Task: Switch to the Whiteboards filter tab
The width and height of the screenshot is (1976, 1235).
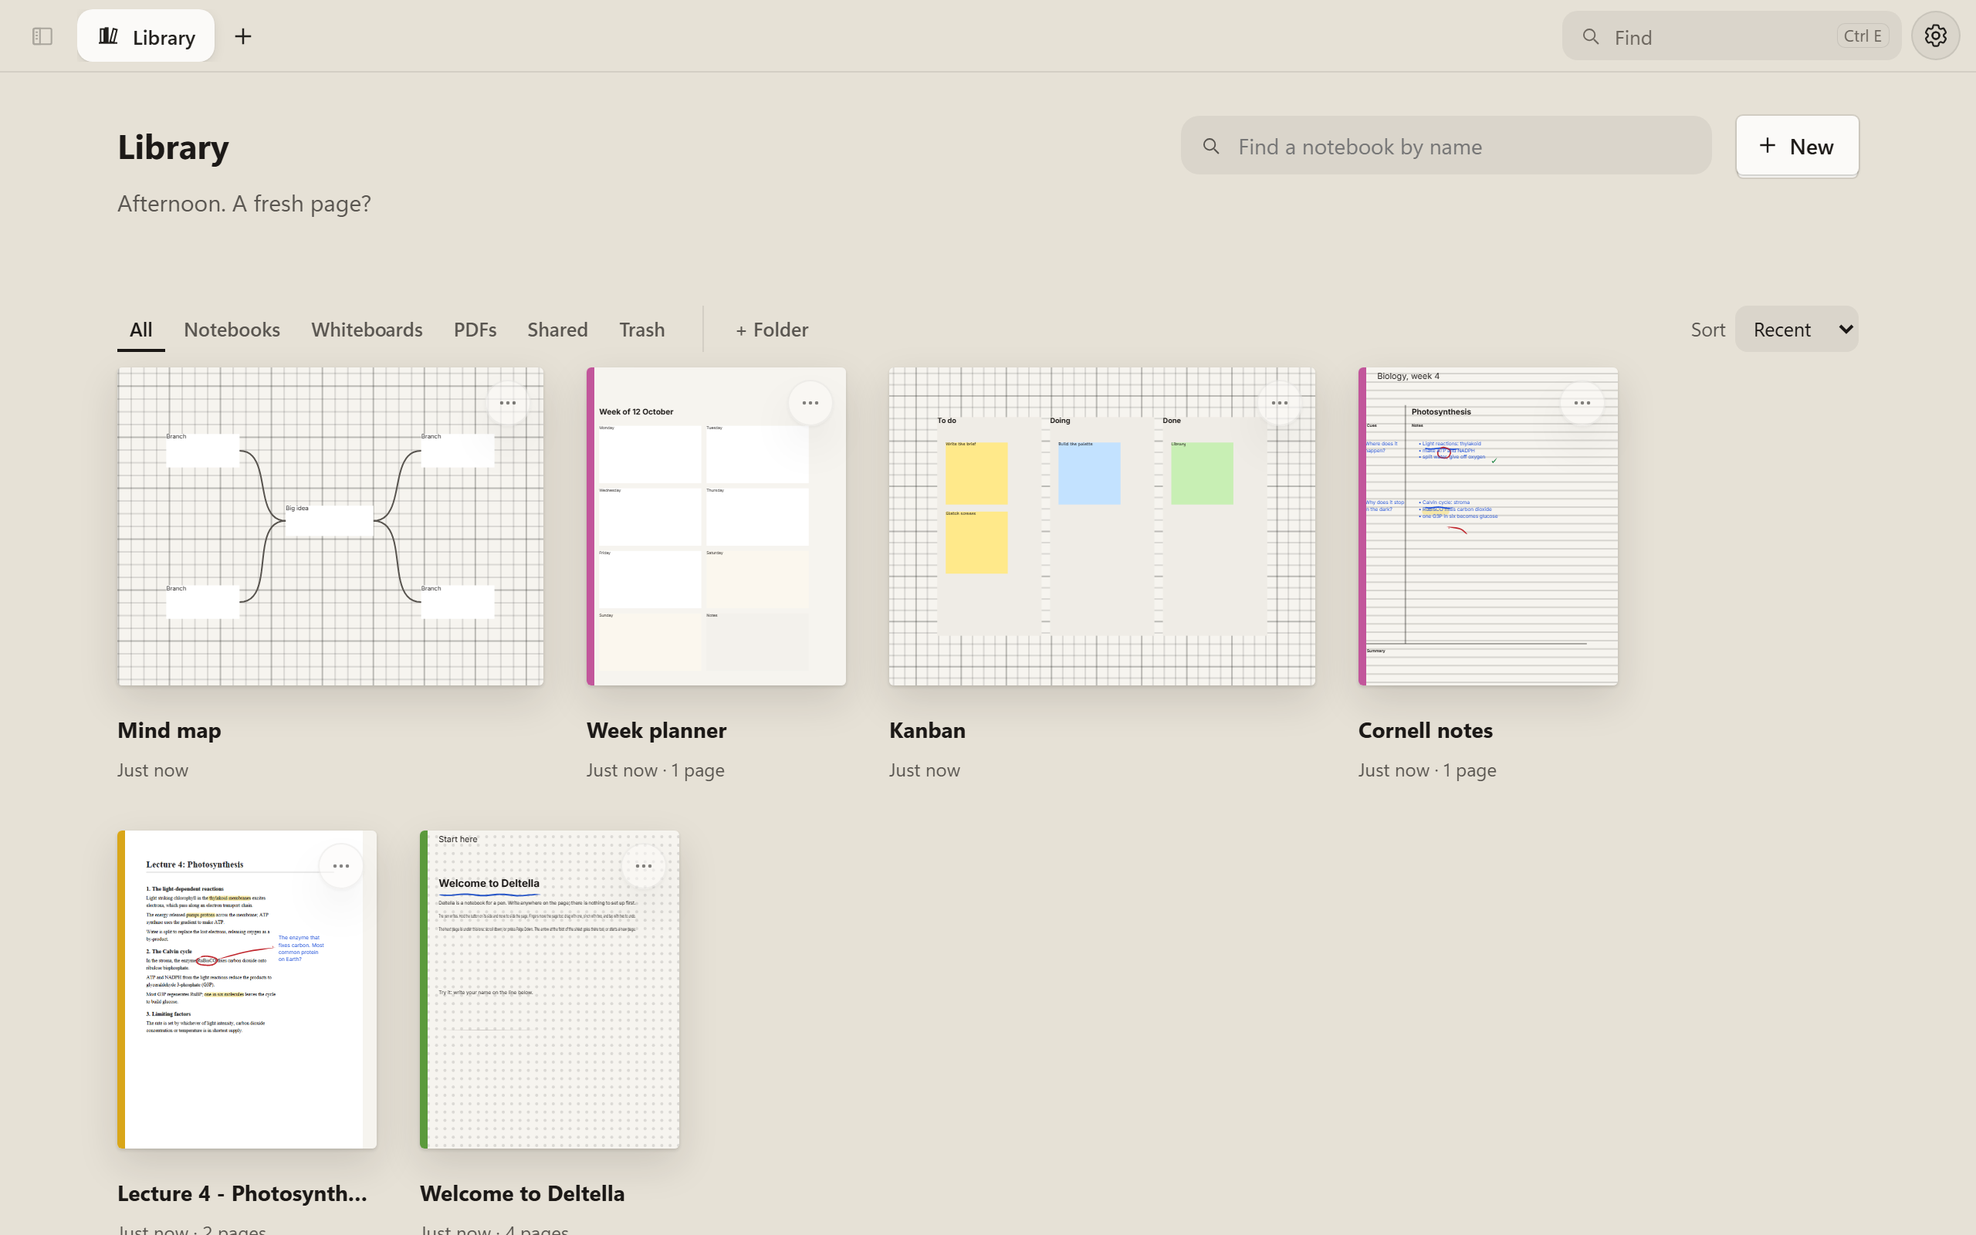Action: coord(367,329)
